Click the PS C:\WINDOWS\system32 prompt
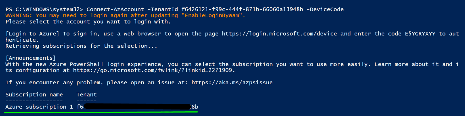Viewport: 465px width, 116px height. [x=44, y=9]
